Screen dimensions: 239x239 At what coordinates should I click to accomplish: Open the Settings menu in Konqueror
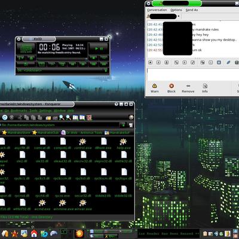pyautogui.click(x=45, y=111)
